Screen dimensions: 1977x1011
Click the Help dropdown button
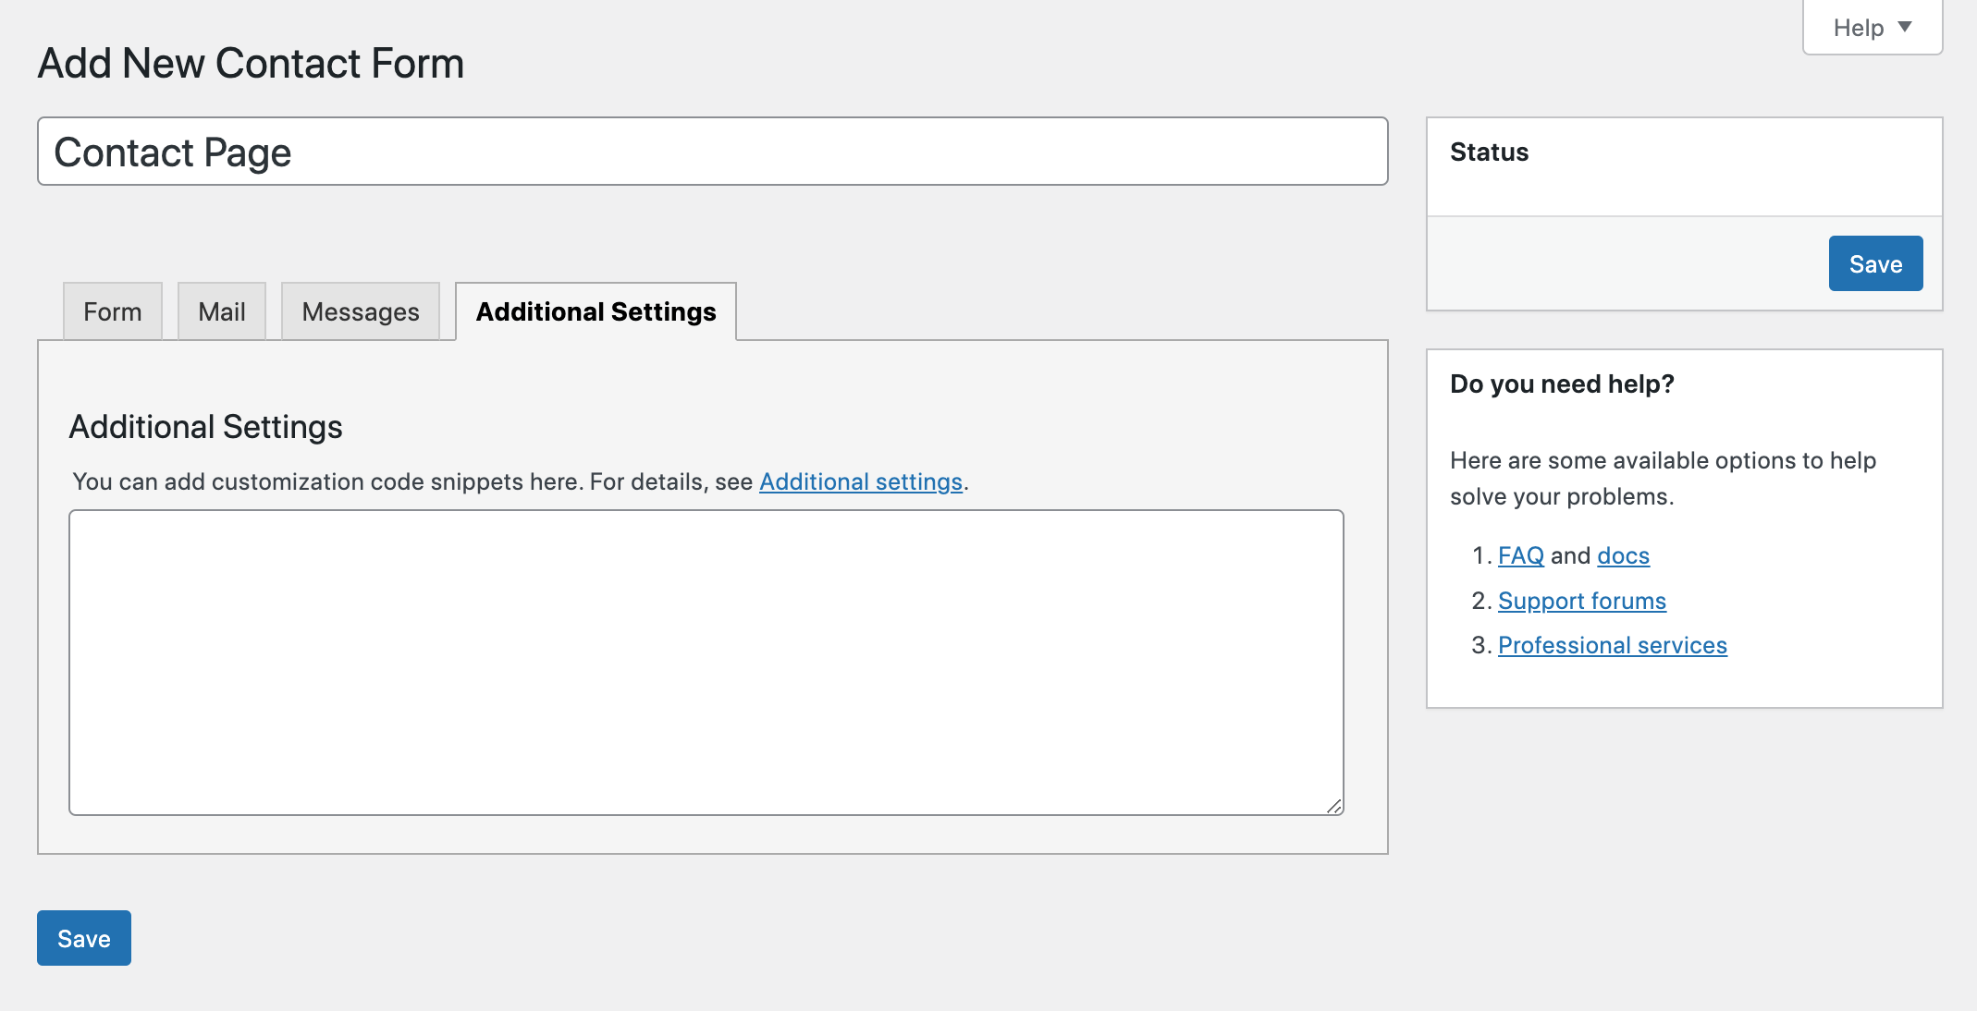click(1873, 27)
